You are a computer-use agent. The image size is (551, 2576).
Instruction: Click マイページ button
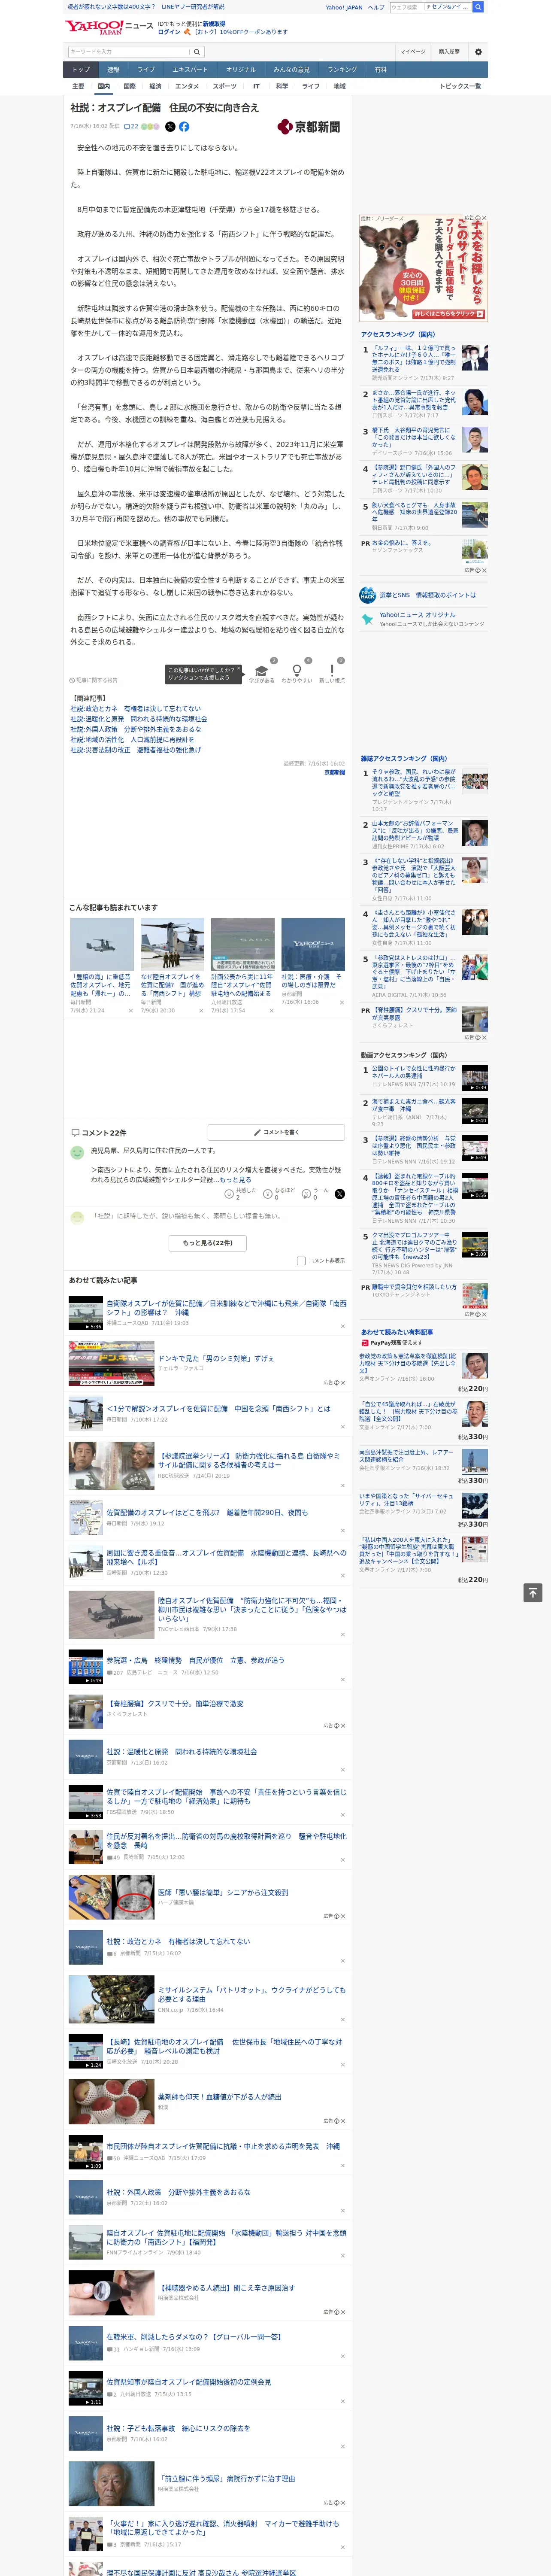pos(413,52)
